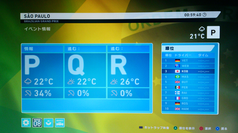Click the タイム column header

(203, 55)
